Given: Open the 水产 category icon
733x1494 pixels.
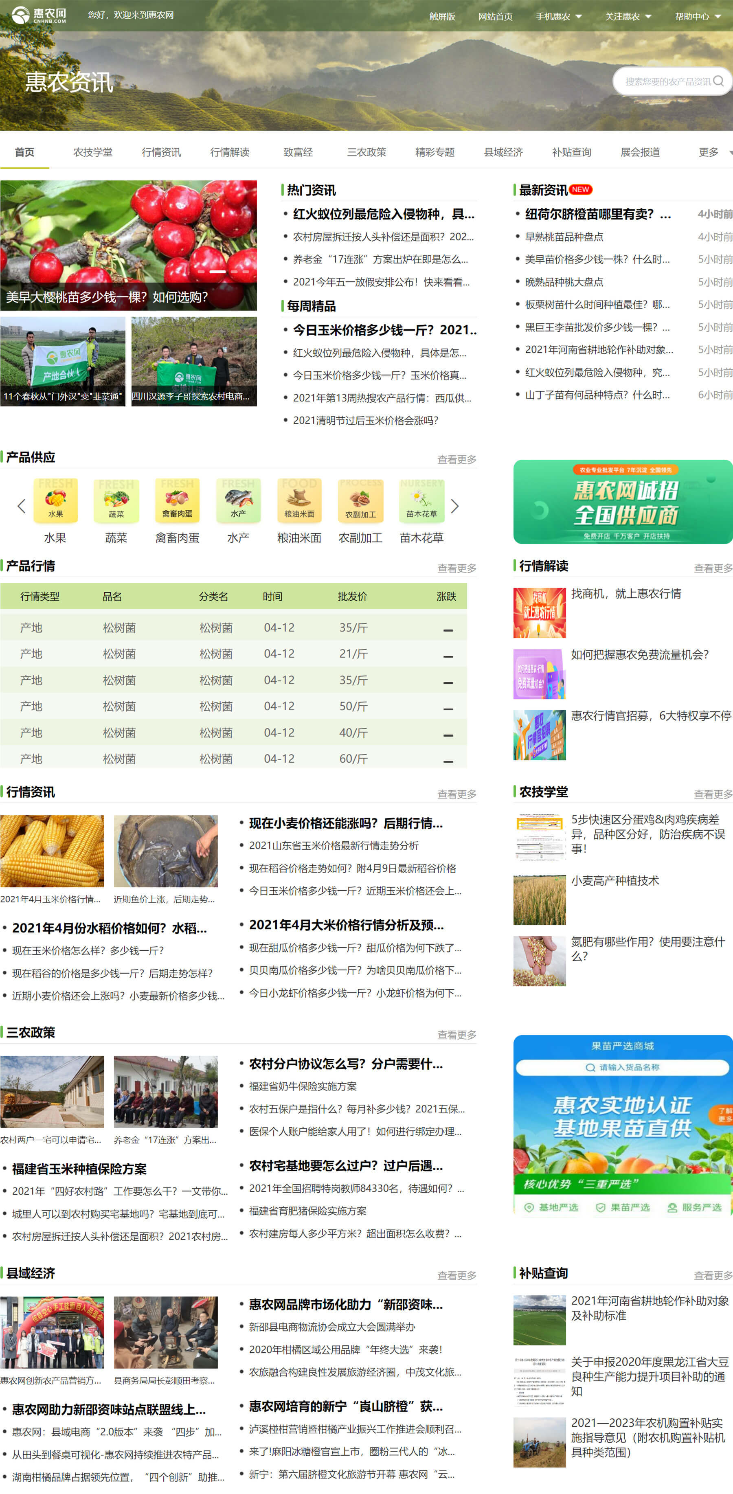Looking at the screenshot, I should (x=238, y=500).
